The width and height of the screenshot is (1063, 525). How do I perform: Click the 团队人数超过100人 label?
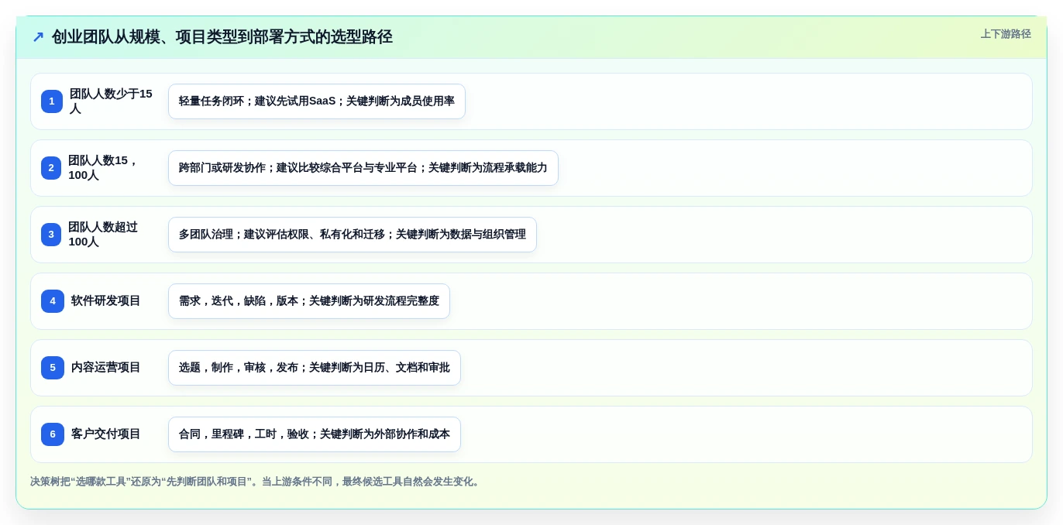[x=105, y=235]
